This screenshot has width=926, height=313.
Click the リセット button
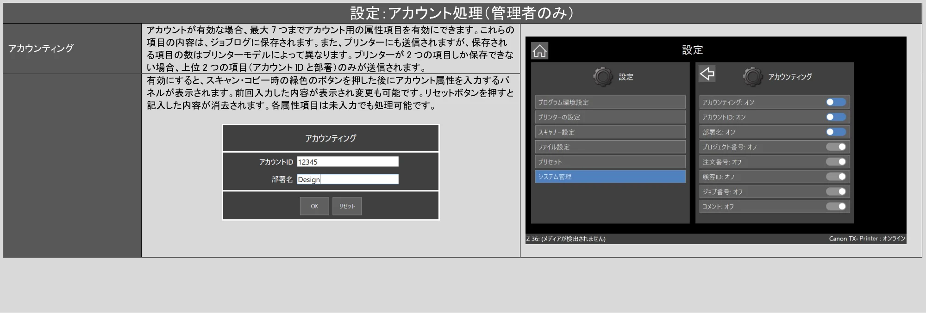[x=347, y=206]
